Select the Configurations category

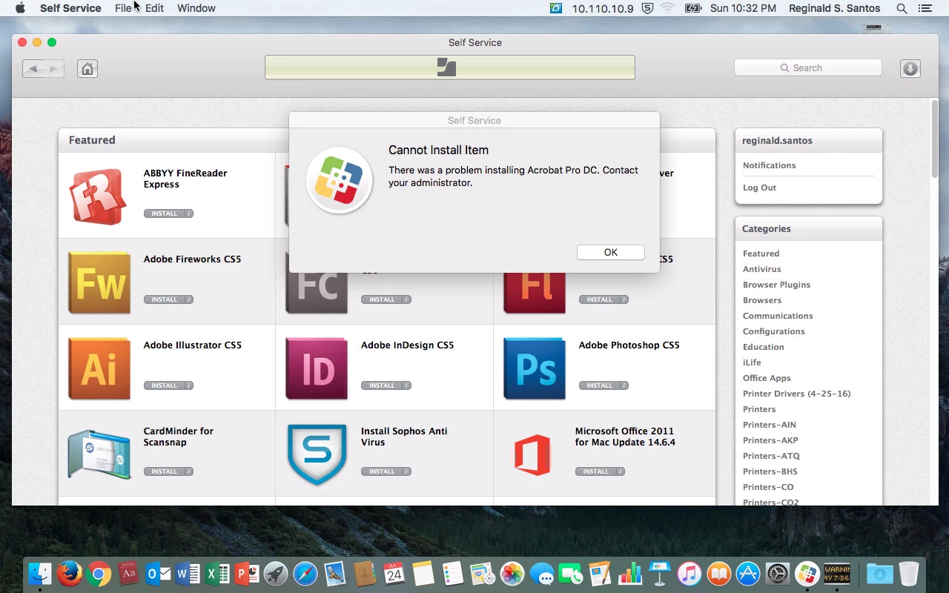(773, 331)
